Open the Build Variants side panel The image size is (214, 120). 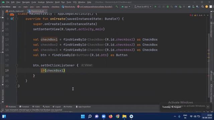[3, 96]
